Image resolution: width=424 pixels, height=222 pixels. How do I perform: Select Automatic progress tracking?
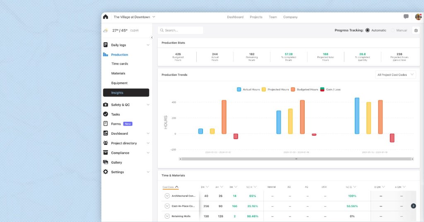click(368, 30)
